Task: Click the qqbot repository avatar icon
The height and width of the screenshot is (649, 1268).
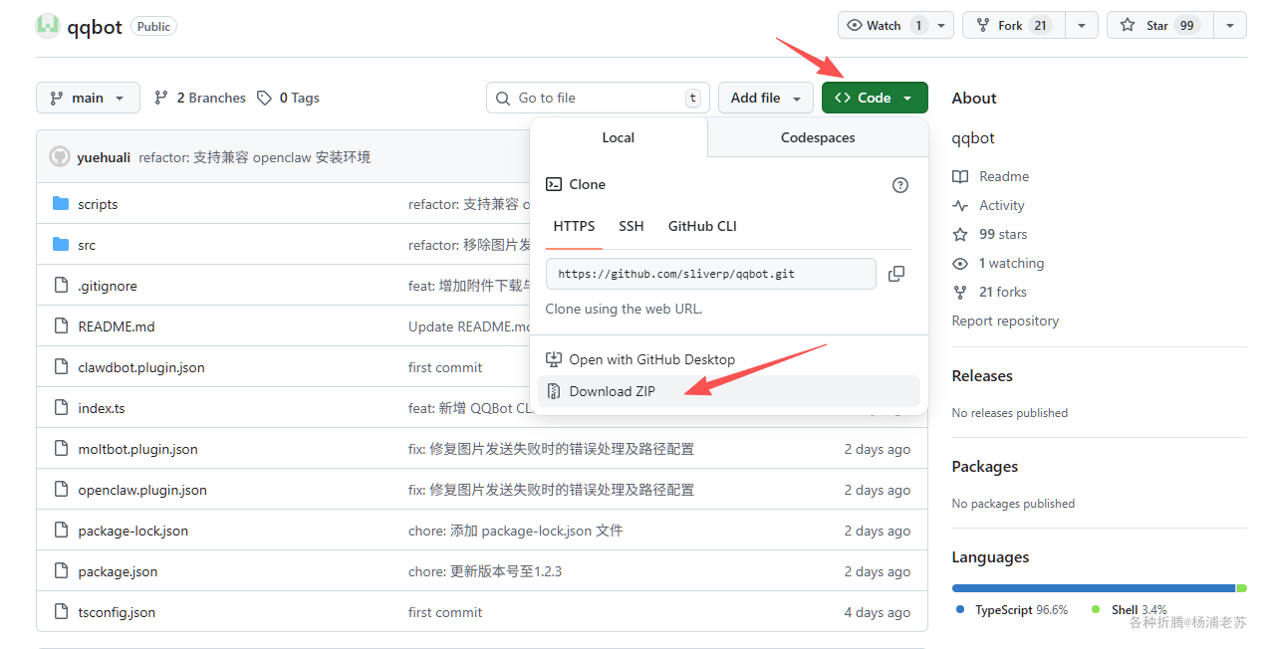Action: (x=48, y=26)
